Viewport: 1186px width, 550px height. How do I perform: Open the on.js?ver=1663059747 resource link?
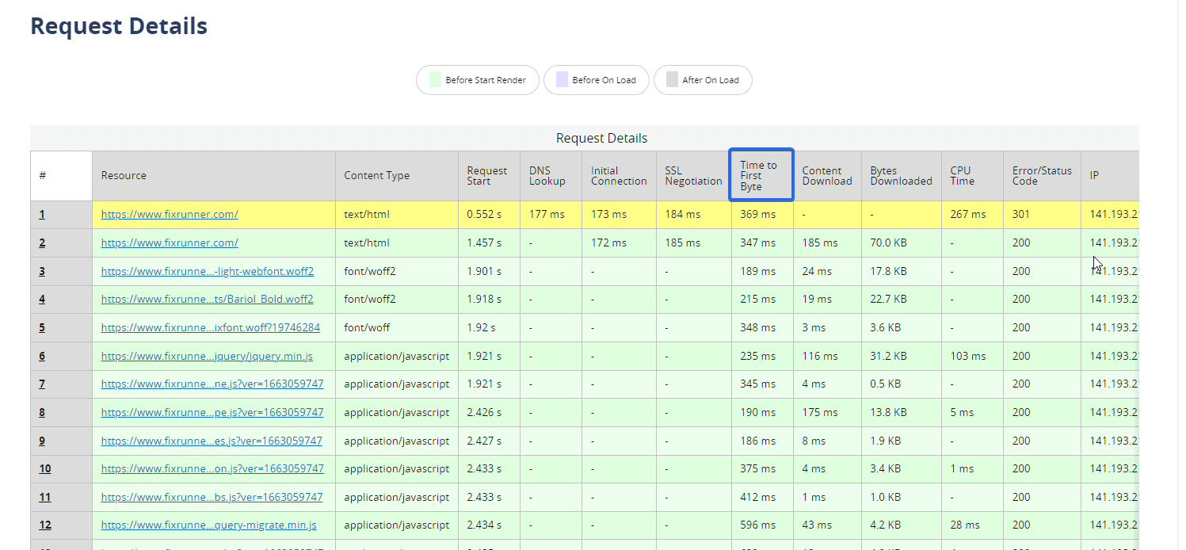point(212,468)
